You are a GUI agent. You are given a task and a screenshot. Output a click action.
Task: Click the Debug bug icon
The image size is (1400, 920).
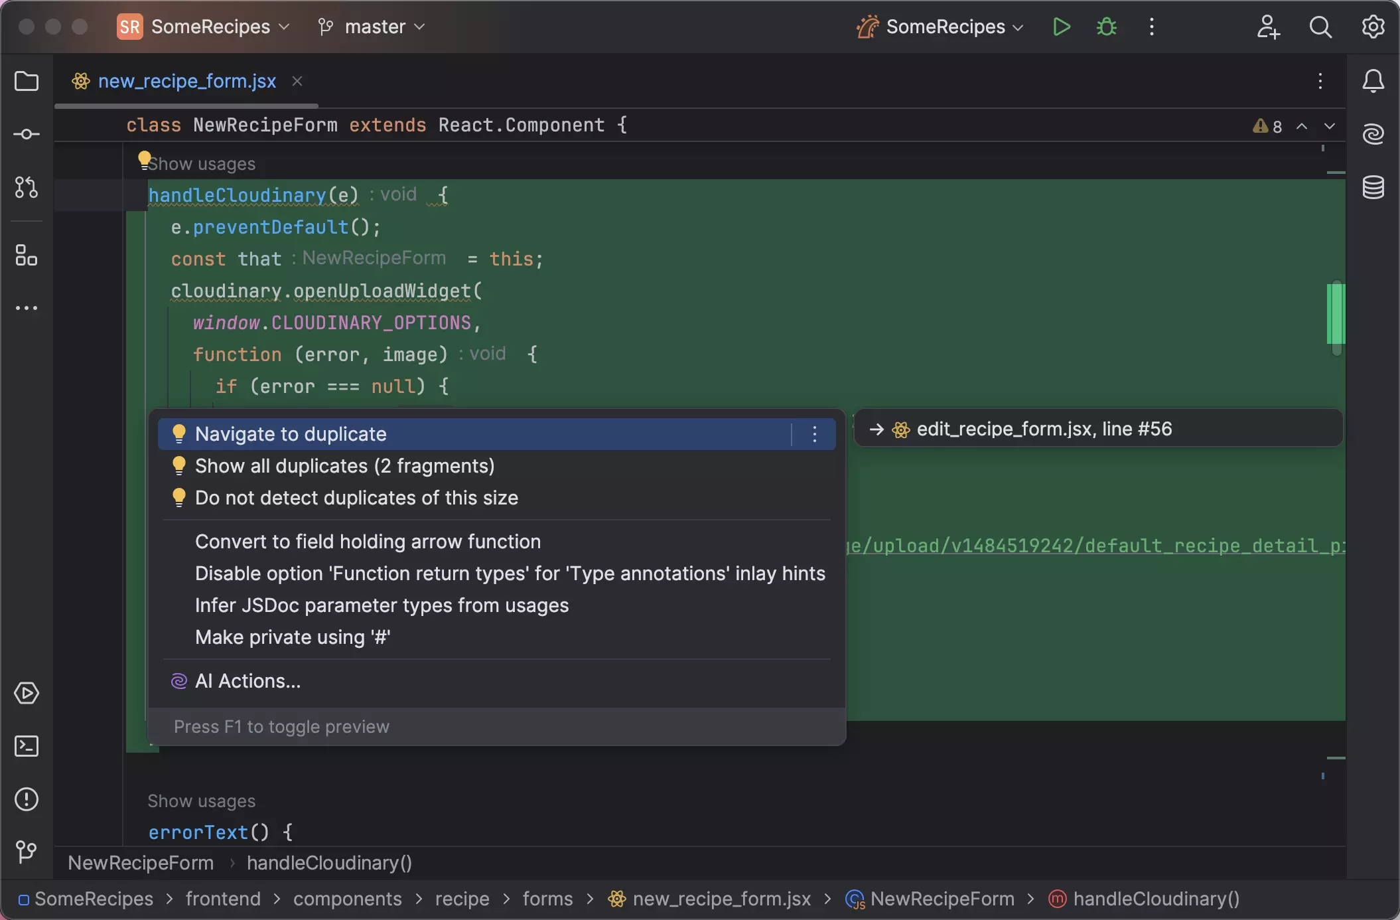[1106, 27]
